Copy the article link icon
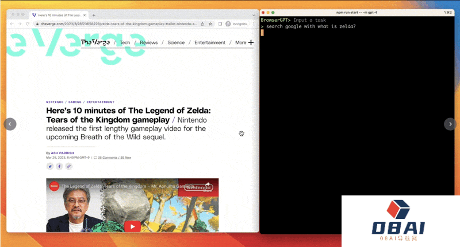Screen dimensions: 460x247 coord(68,166)
